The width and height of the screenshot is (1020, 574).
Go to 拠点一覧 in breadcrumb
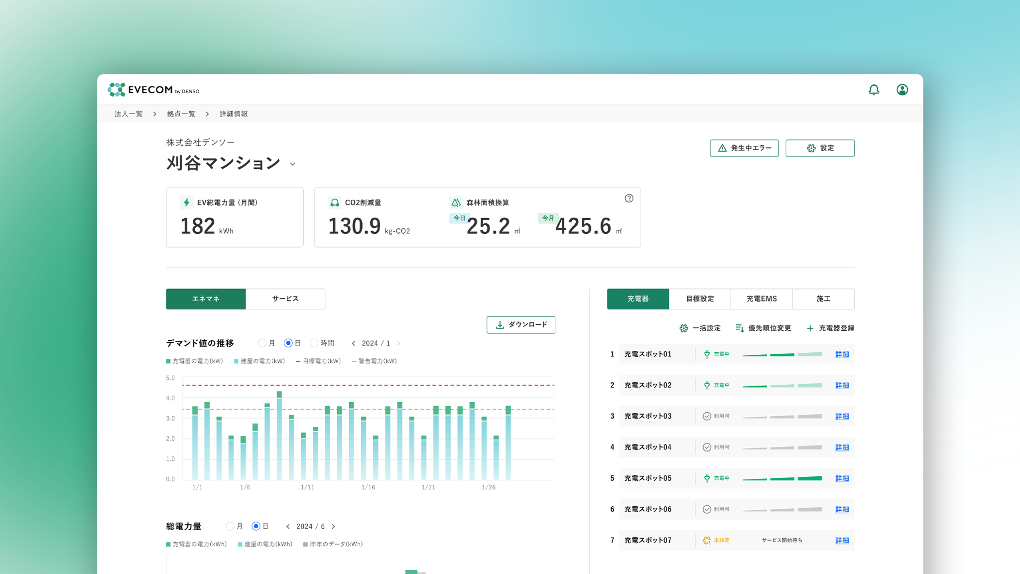pyautogui.click(x=181, y=114)
